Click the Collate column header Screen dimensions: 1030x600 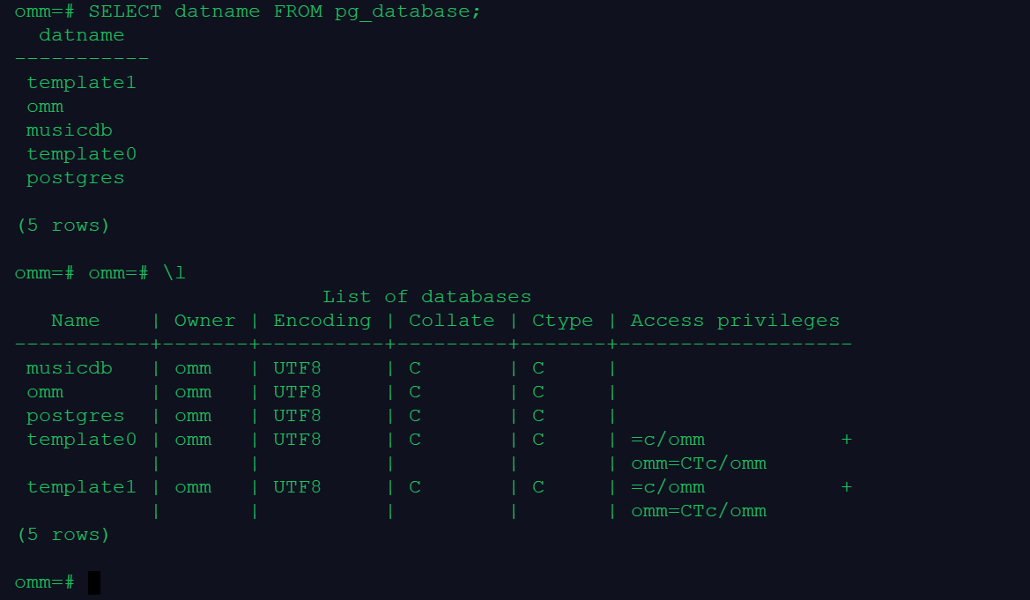click(451, 321)
